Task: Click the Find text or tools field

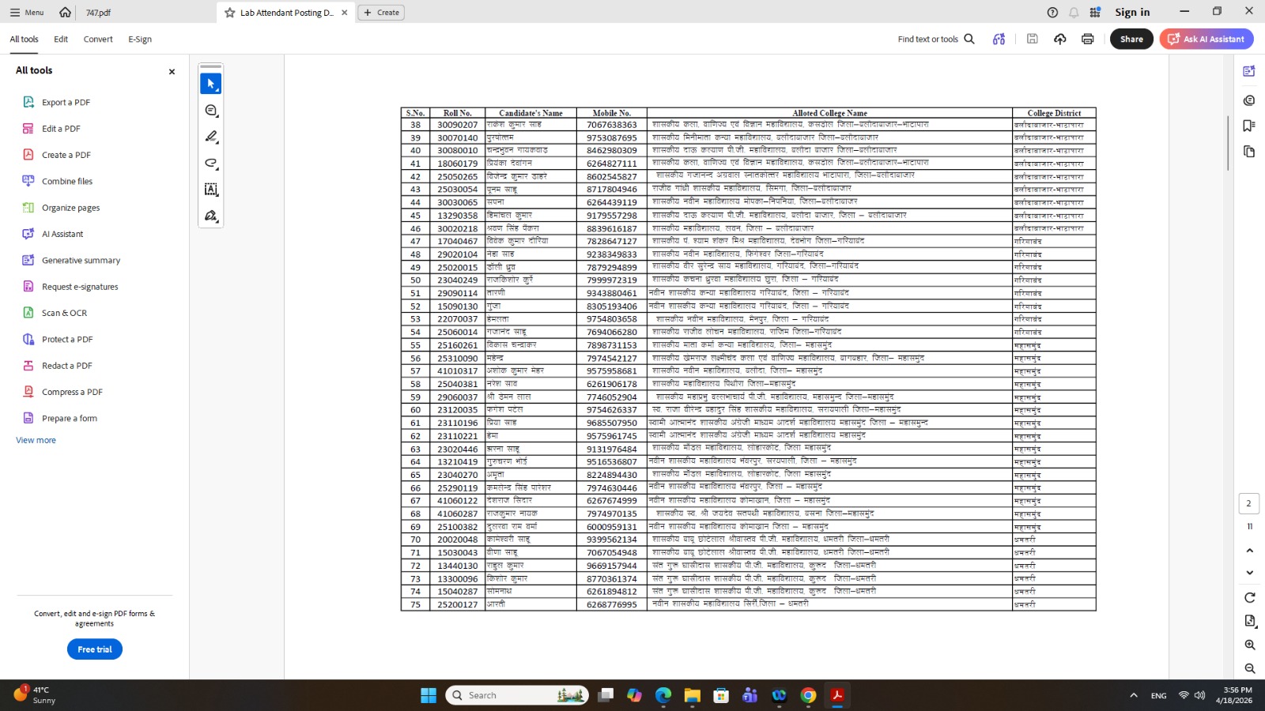Action: point(936,39)
